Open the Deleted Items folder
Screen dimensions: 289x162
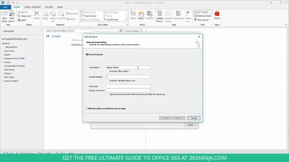(11, 58)
